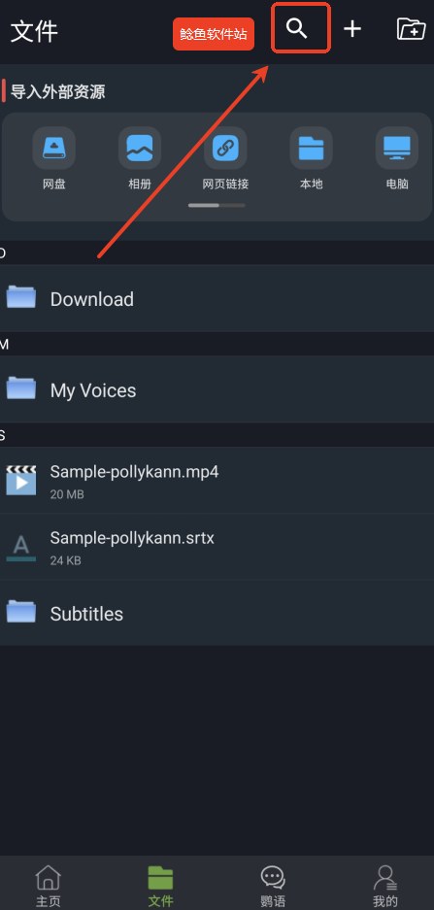The height and width of the screenshot is (910, 434).
Task: Open the Subtitles folder
Action: (x=217, y=613)
